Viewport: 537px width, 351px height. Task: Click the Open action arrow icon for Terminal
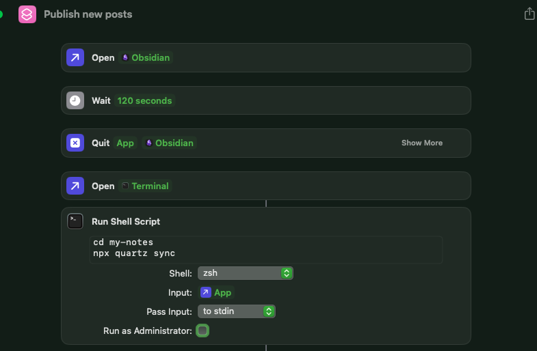pyautogui.click(x=75, y=186)
